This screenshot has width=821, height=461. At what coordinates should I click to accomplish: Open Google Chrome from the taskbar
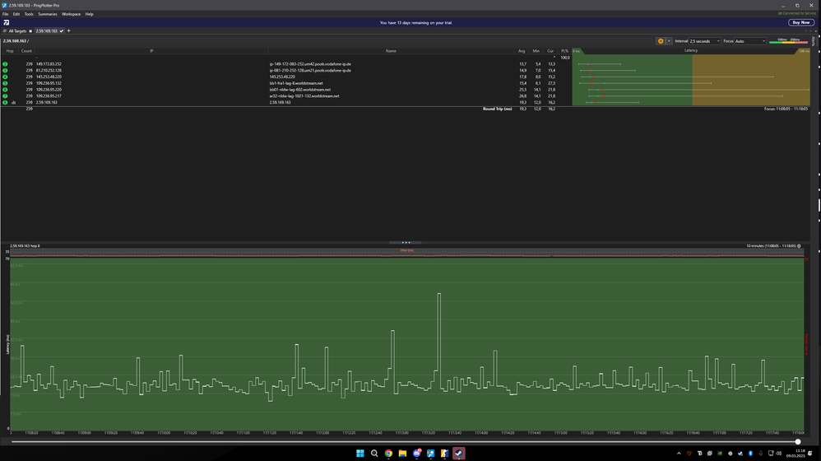click(388, 454)
